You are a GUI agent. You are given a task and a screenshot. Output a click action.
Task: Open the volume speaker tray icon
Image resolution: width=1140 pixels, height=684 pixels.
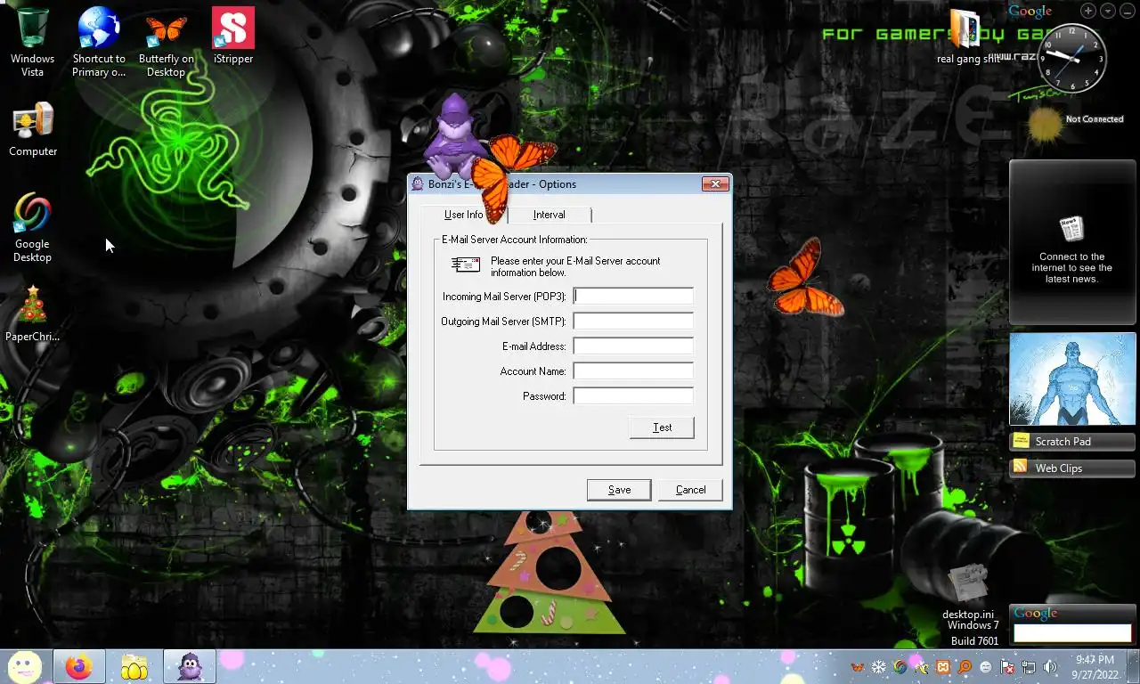1050,667
